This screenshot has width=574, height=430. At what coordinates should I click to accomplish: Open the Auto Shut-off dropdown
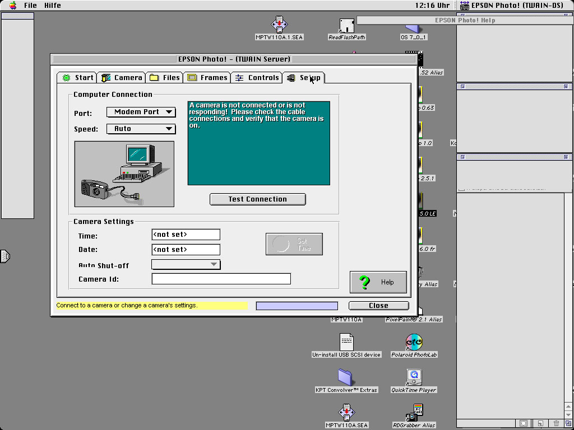click(186, 264)
